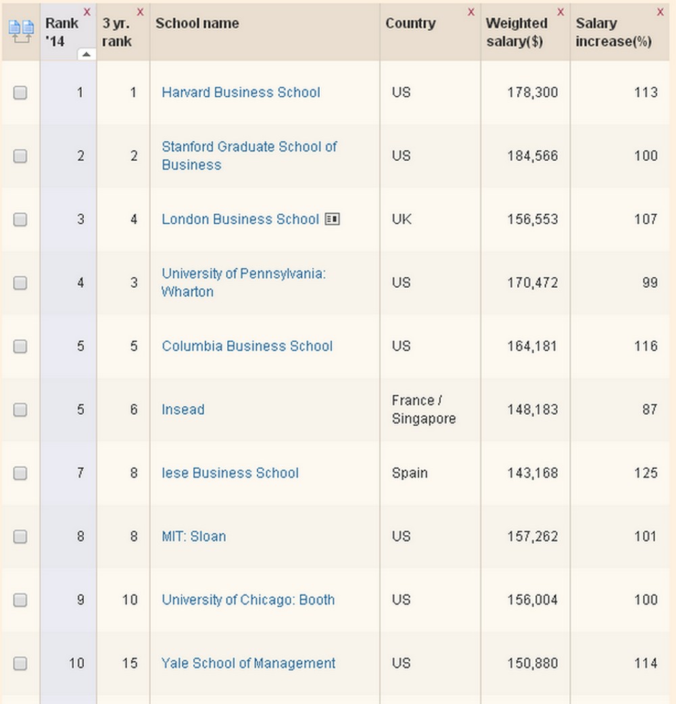676x704 pixels.
Task: Enable the checkbox for MIT: Sloan
Action: coord(20,536)
